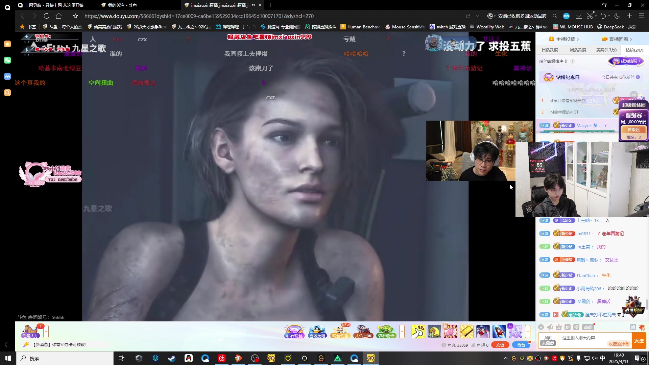Go to the browser home page
The width and height of the screenshot is (649, 365).
[59, 16]
